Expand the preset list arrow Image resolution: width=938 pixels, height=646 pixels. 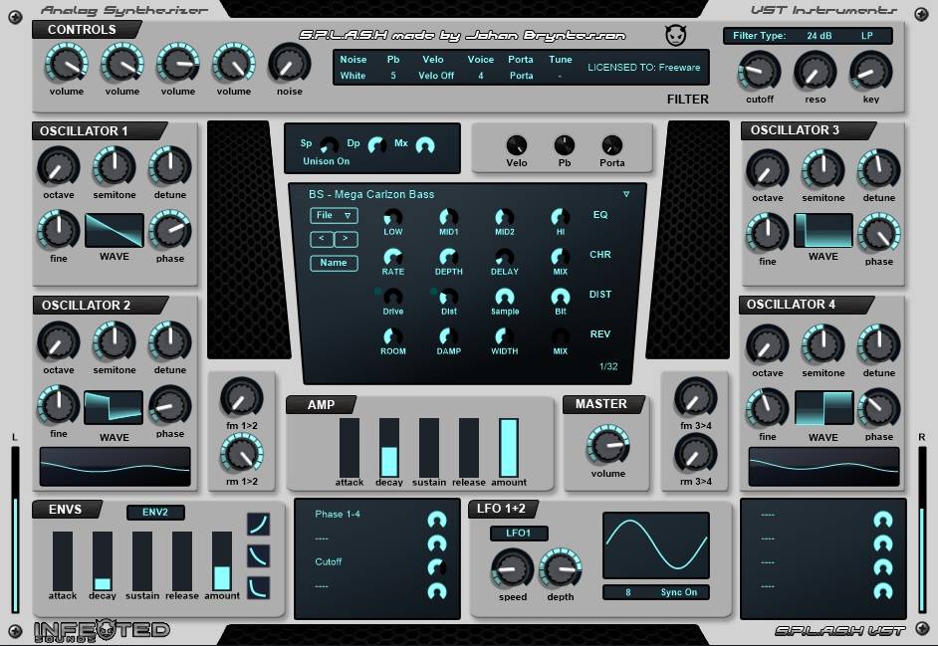[x=626, y=194]
